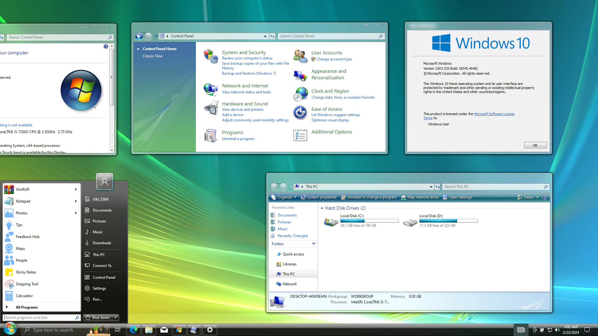The image size is (598, 336).
Task: Open the Organize menu
Action: click(x=284, y=197)
